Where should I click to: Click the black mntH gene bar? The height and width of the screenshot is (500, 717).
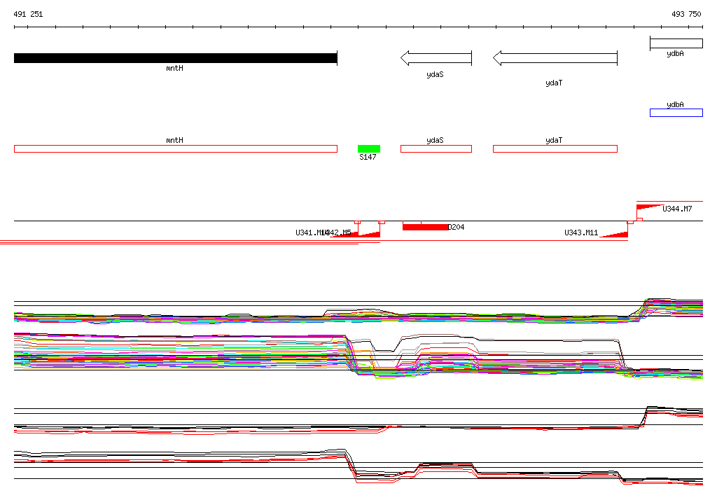176,58
